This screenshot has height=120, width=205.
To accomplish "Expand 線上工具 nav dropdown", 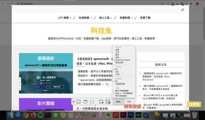I will (x=105, y=18).
